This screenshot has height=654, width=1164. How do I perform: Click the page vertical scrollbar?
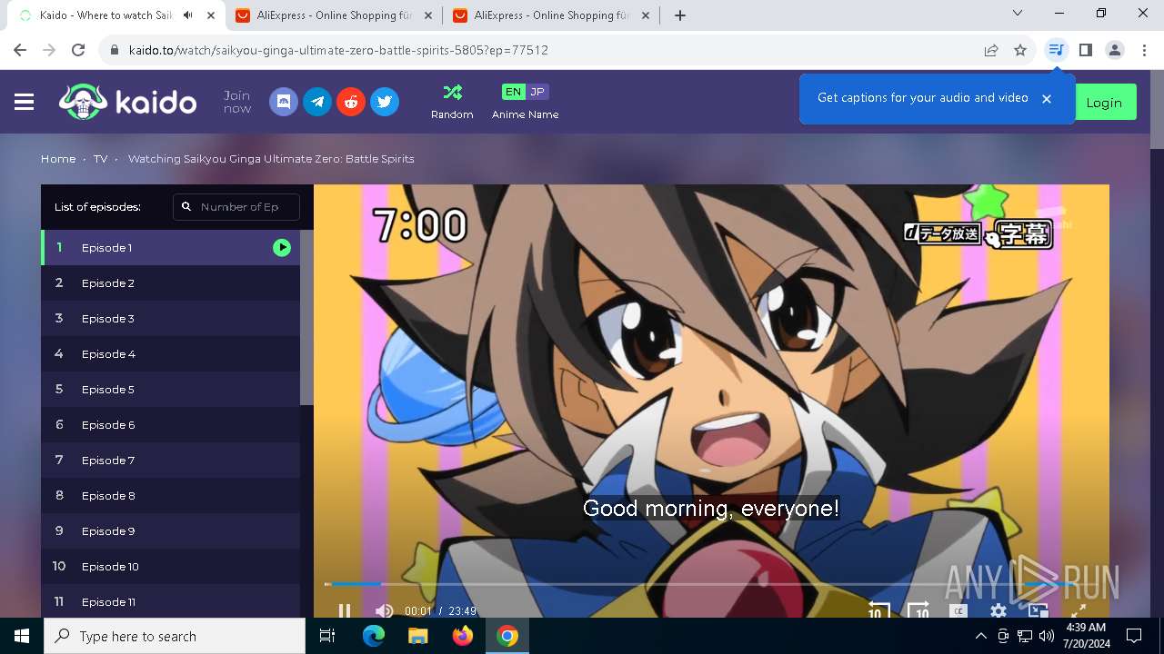1157,109
